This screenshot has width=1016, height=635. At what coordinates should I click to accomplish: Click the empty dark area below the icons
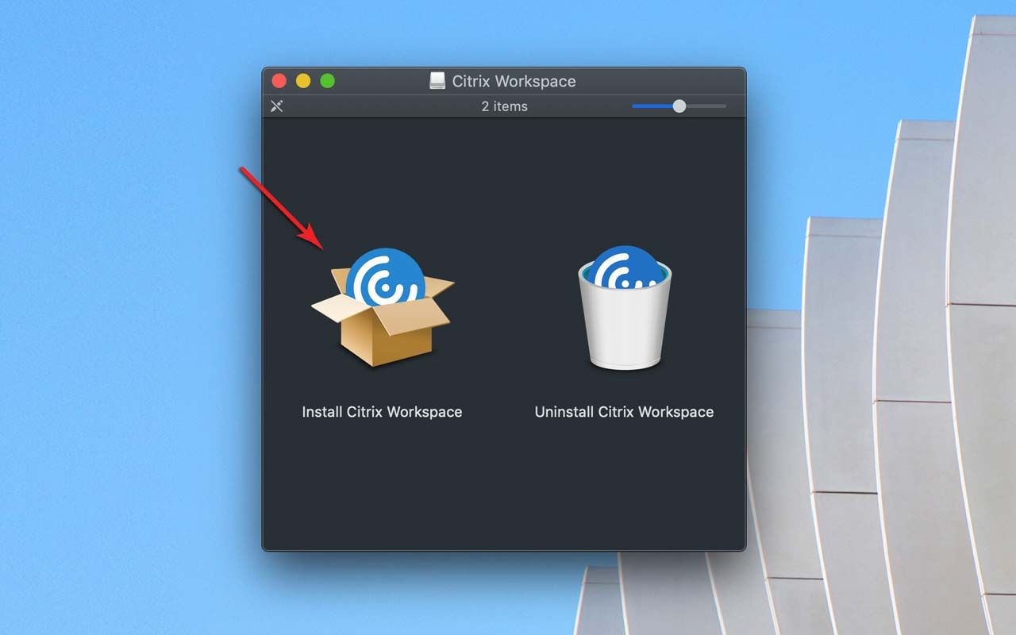tap(504, 492)
